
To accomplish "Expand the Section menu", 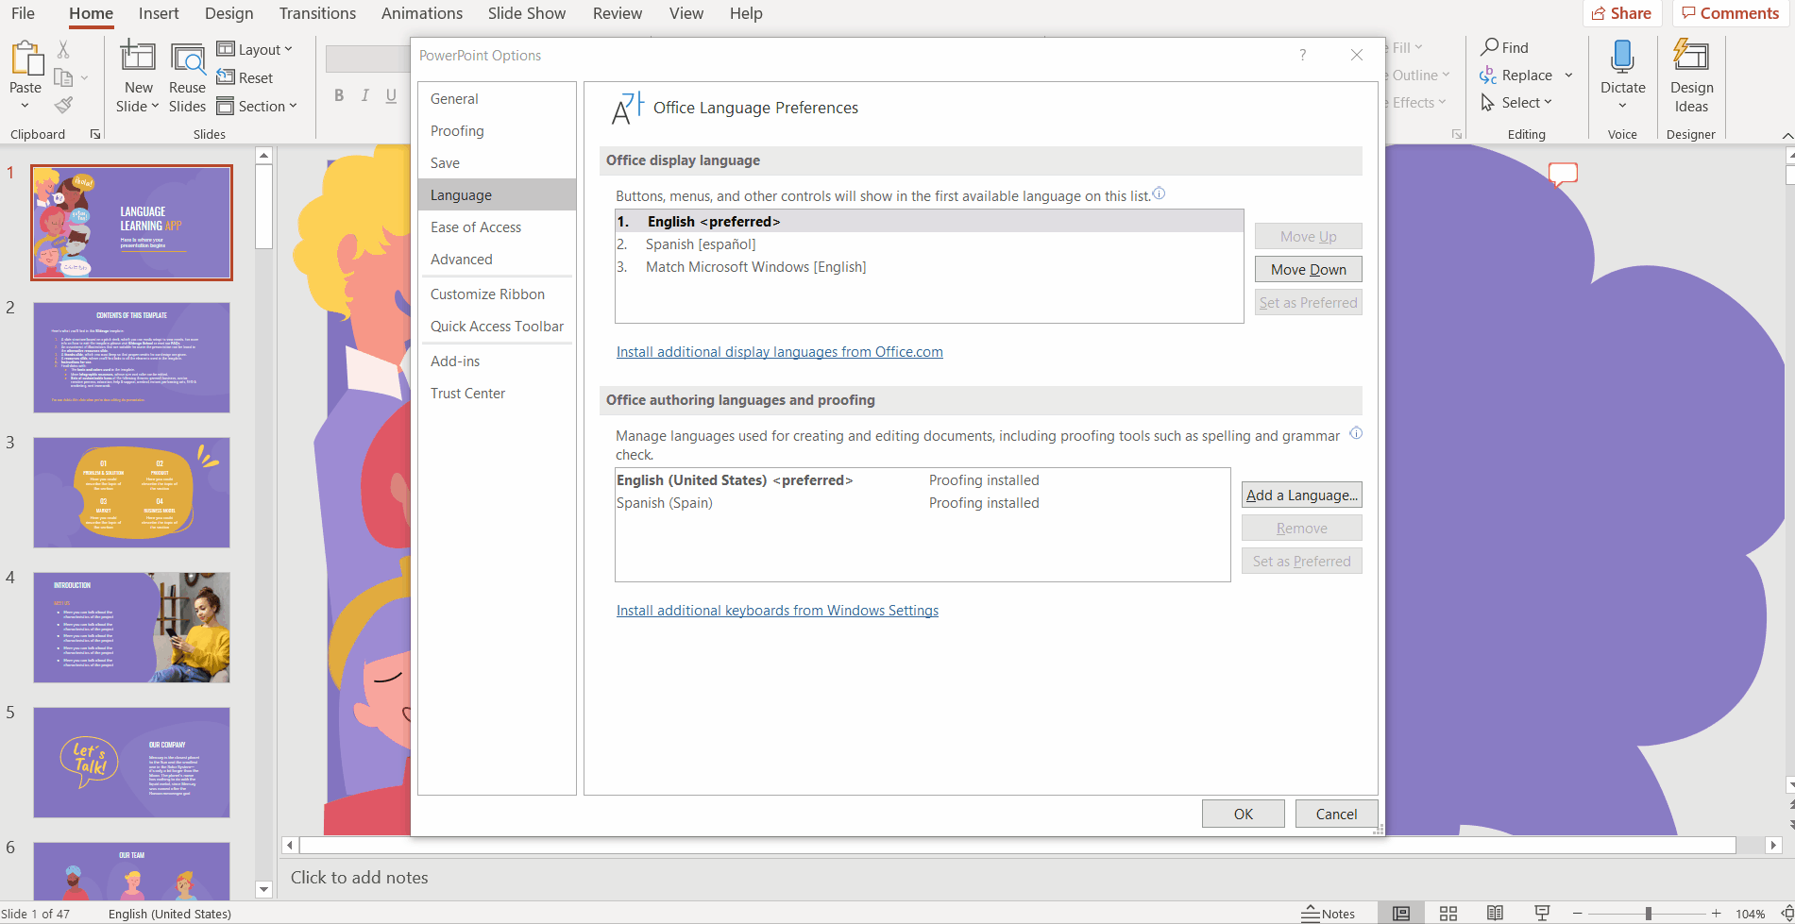I will 258,106.
